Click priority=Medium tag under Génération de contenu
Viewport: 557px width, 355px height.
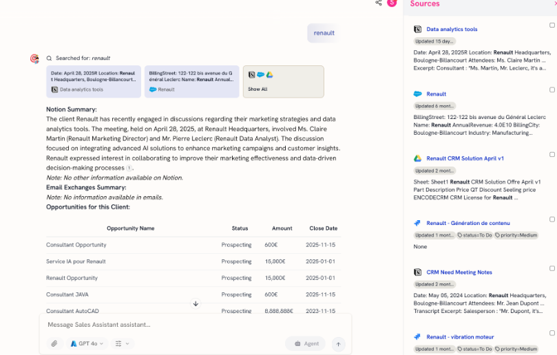click(516, 235)
